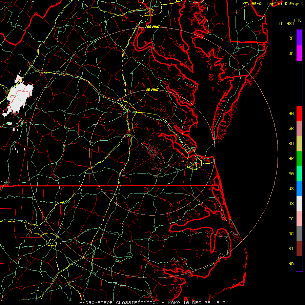The width and height of the screenshot is (305, 305).
Task: Click the ND legend label
Action: [291, 264]
